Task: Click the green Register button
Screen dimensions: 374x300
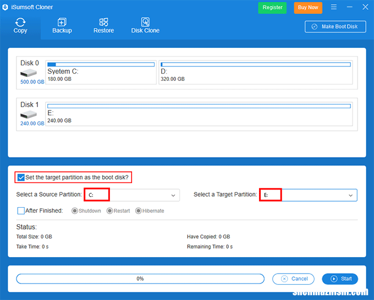Action: pos(272,7)
